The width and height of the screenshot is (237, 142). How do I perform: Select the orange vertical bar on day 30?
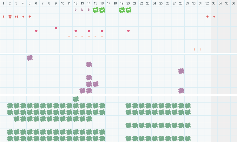[x=194, y=49]
